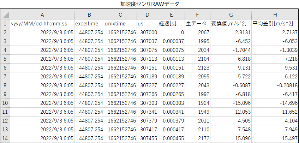Click the '変換値[m/s^2]' header cell
299x143 pixels.
pyautogui.click(x=231, y=23)
